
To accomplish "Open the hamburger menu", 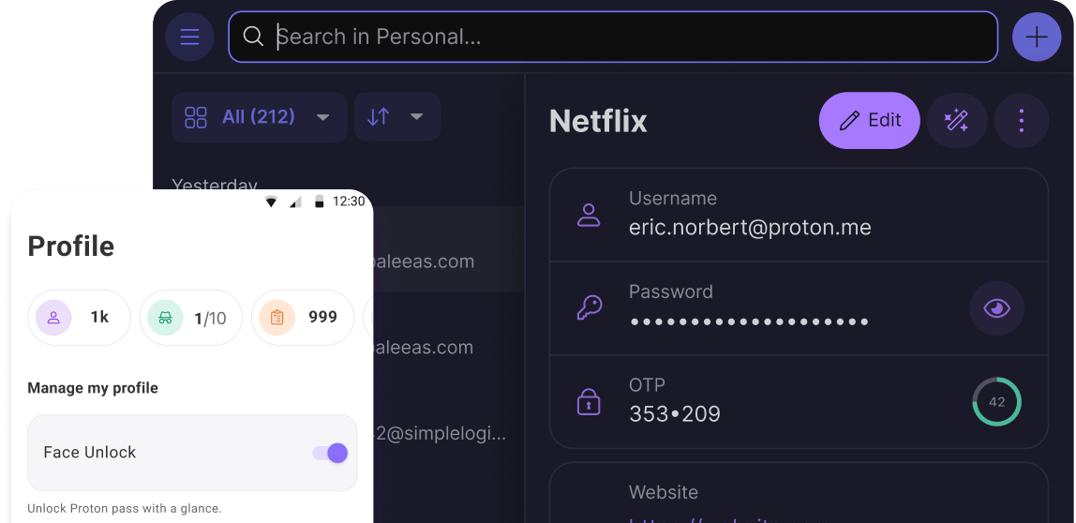I will 189,37.
